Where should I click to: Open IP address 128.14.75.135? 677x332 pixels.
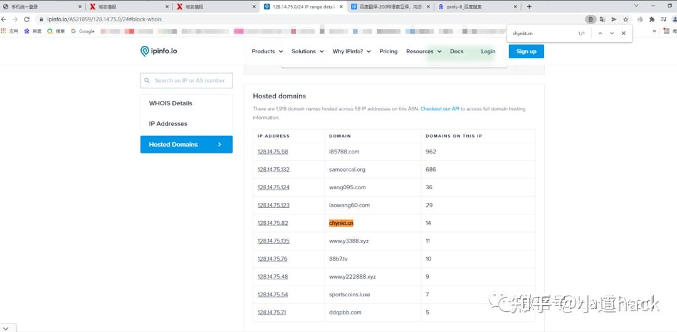click(x=273, y=241)
